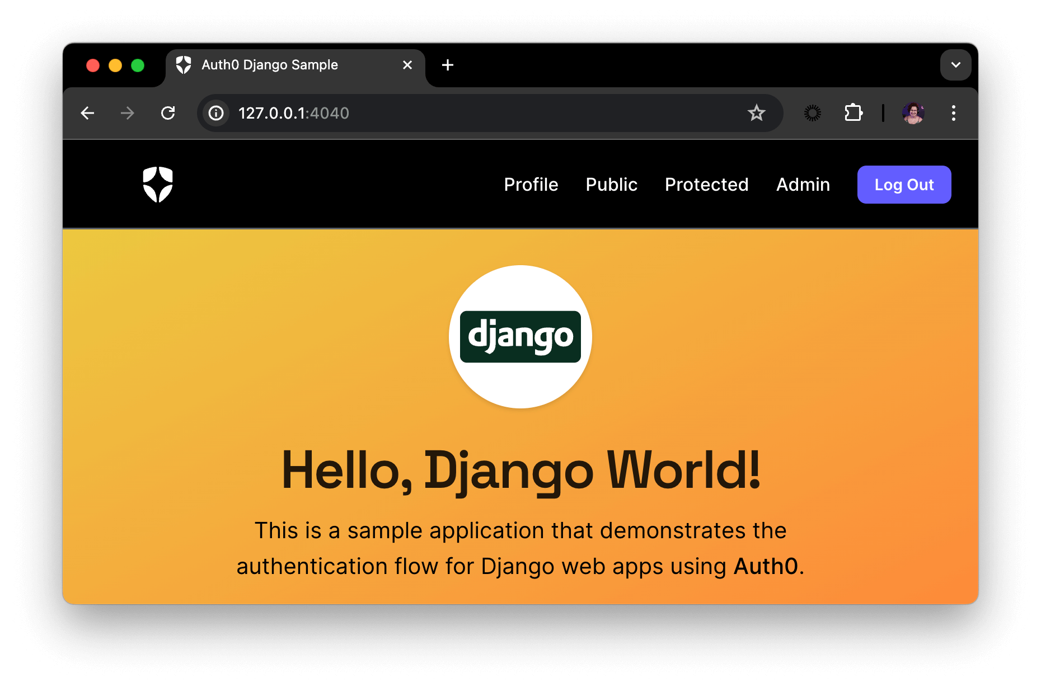Open the browser extensions puzzle icon
The width and height of the screenshot is (1041, 687).
pyautogui.click(x=853, y=113)
